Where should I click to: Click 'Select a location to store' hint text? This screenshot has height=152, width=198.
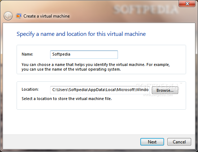(x=67, y=99)
